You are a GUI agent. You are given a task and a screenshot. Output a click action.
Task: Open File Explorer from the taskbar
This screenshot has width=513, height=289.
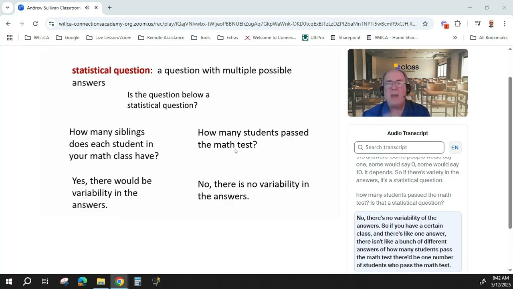coord(101,282)
